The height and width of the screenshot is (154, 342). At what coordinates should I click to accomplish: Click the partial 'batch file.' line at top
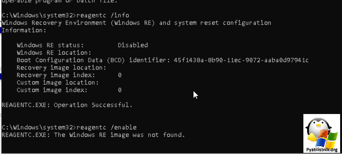(x=60, y=1)
